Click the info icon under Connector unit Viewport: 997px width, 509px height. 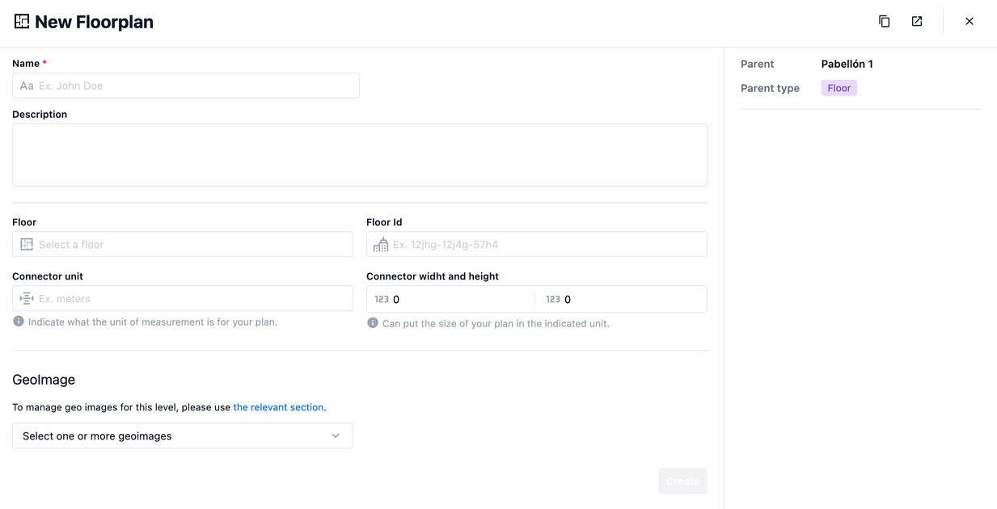click(19, 322)
